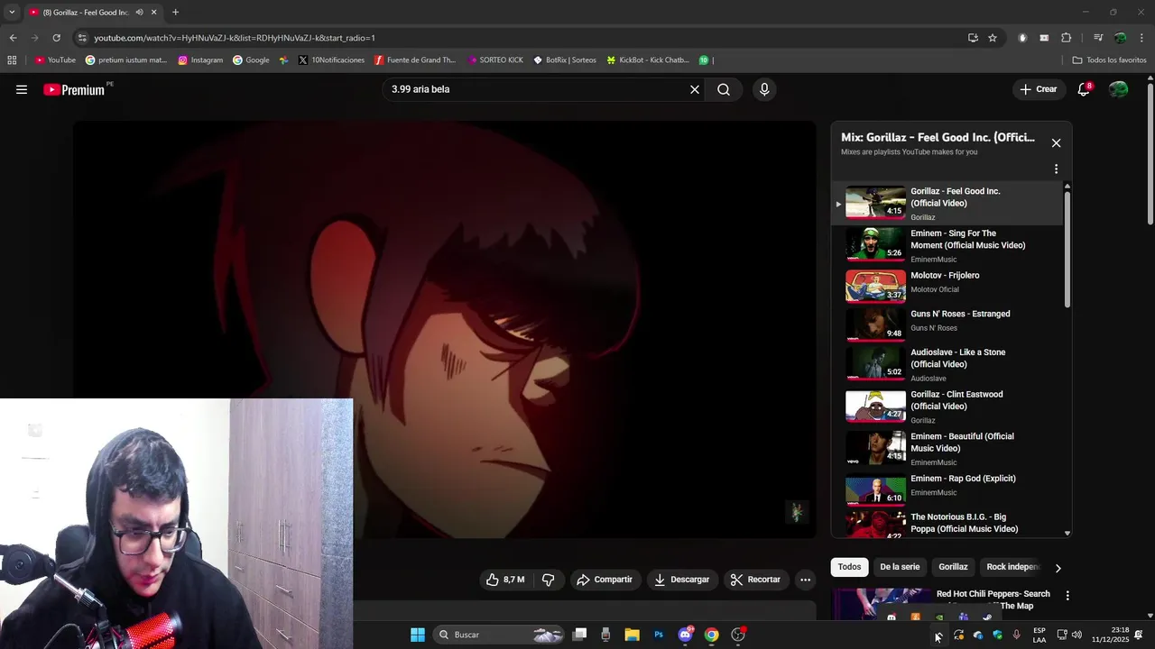Open Mix playlist options menu
Image resolution: width=1155 pixels, height=649 pixels.
[1056, 169]
